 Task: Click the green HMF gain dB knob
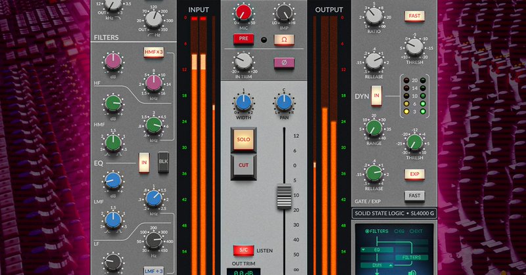tap(113, 104)
